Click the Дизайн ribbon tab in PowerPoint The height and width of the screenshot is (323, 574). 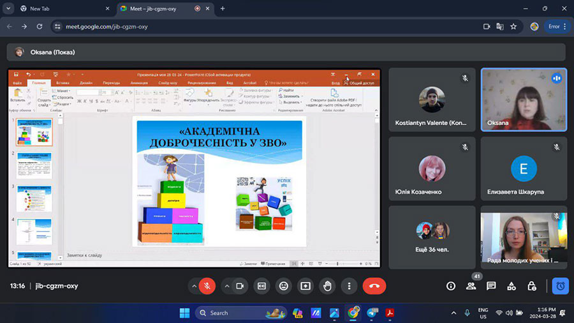pos(86,83)
